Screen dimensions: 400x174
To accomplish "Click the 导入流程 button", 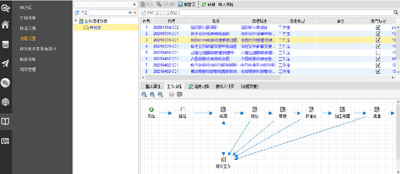I will click(225, 4).
